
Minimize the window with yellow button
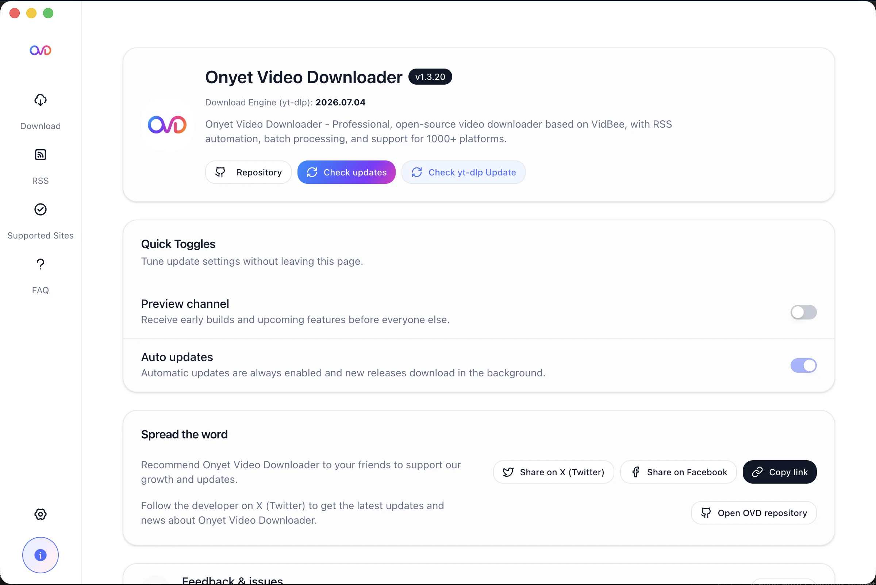pos(31,13)
